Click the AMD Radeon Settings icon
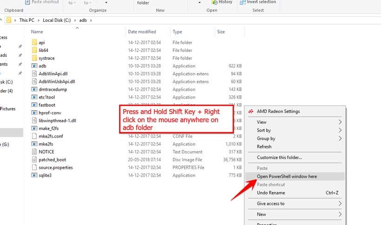Viewport: 381px width, 225px height. click(250, 112)
